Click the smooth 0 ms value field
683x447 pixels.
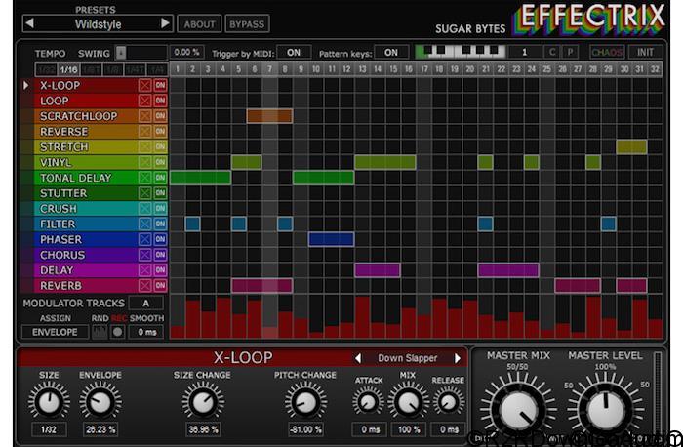click(146, 332)
